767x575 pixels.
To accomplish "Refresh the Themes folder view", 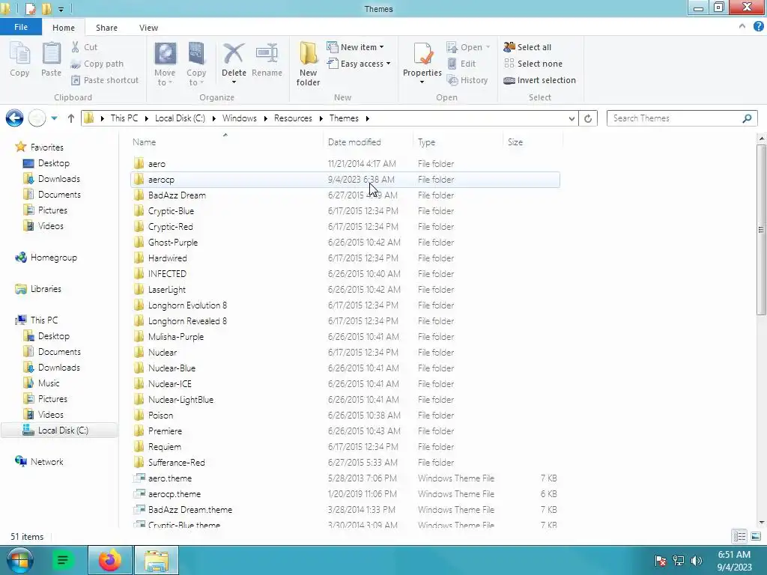I will tap(588, 118).
